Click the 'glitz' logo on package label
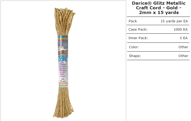The width and height of the screenshot is (191, 121). coord(63,52)
